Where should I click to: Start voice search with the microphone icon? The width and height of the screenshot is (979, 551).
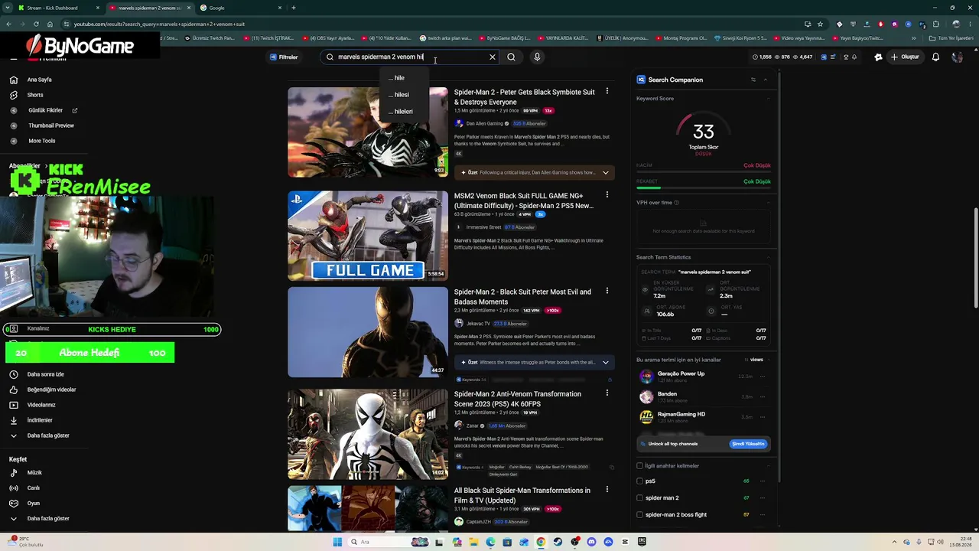pos(537,57)
